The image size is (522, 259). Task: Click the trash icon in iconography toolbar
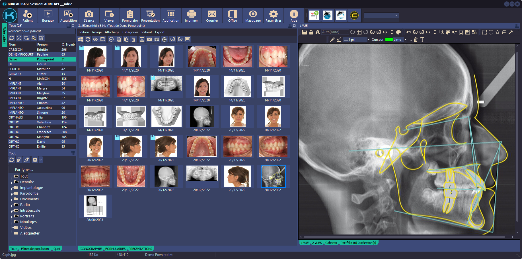coord(133,39)
